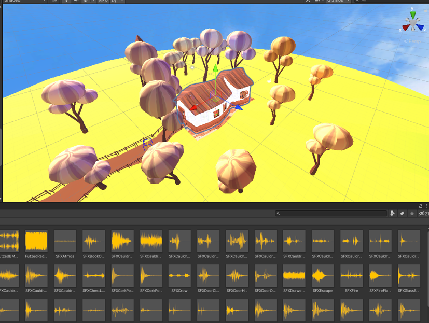Screen dimensions: 429x323
Task: Select the SFXAtmos audio clip
Action: click(x=65, y=242)
